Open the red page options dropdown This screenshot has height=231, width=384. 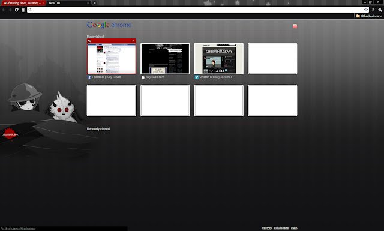tap(295, 26)
